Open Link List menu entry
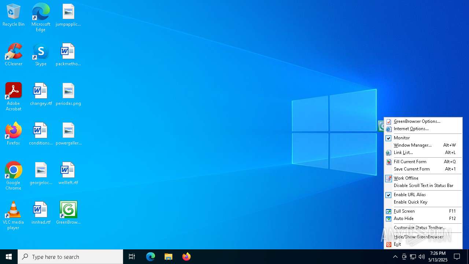Viewport: 469px width, 264px height. (423, 153)
